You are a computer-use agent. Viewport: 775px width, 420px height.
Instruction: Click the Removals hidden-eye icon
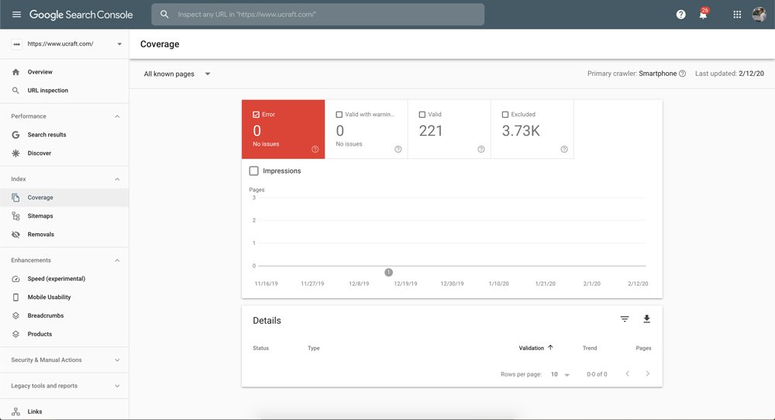pyautogui.click(x=15, y=234)
